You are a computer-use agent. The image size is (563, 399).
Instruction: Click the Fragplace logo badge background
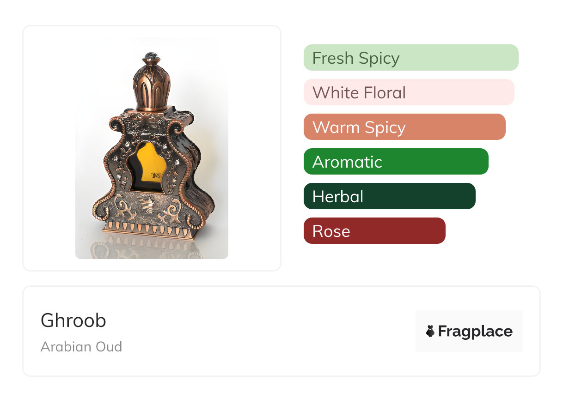pos(469,319)
